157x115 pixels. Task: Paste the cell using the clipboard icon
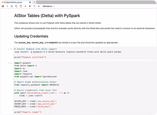(21, 6)
